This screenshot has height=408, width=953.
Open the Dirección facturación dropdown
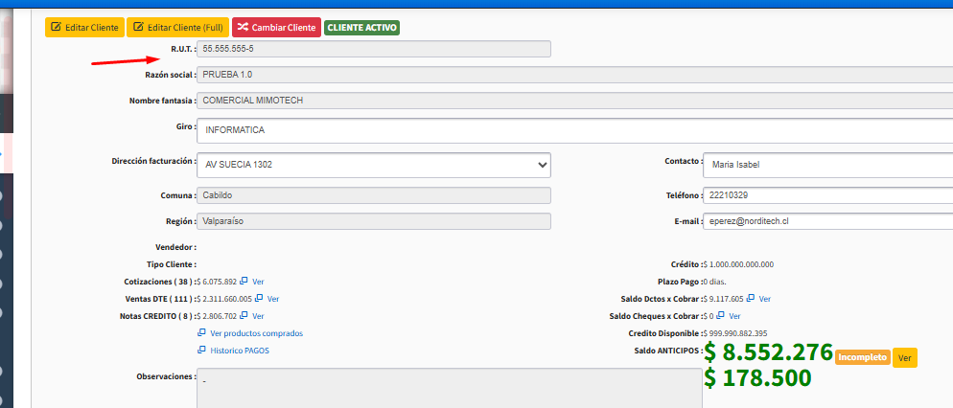[374, 165]
